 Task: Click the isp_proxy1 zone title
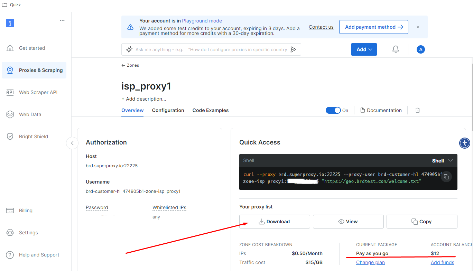tap(146, 86)
